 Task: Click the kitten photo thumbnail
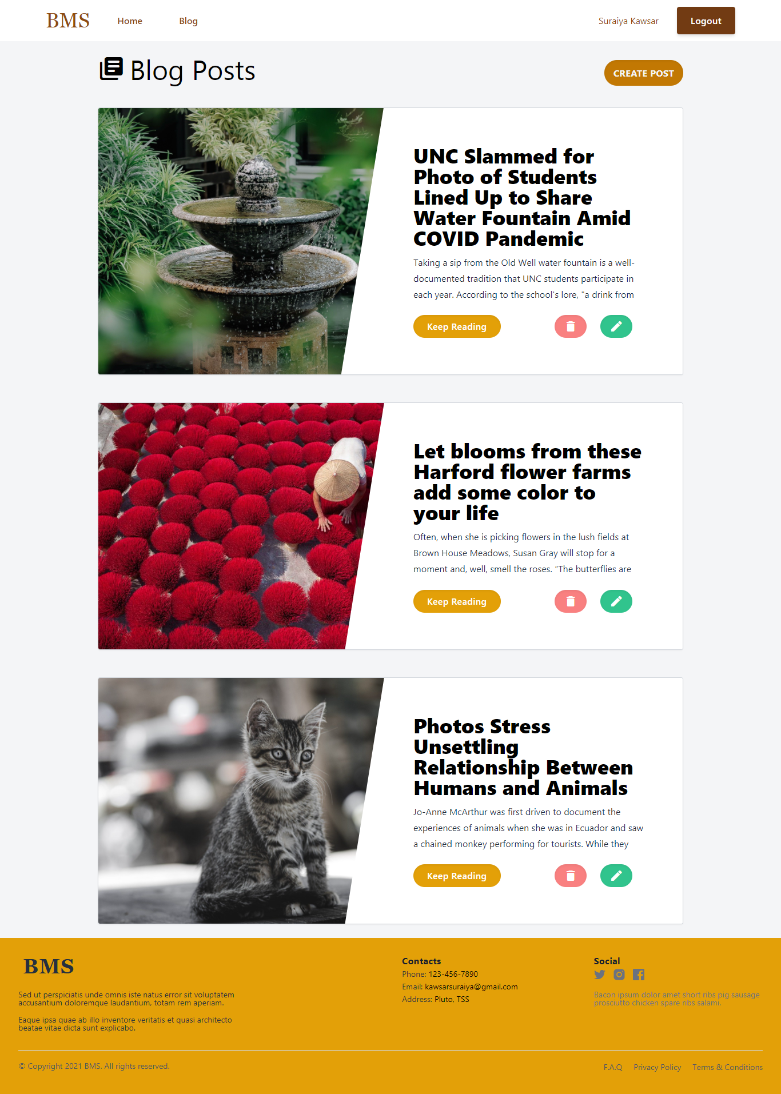tap(234, 801)
